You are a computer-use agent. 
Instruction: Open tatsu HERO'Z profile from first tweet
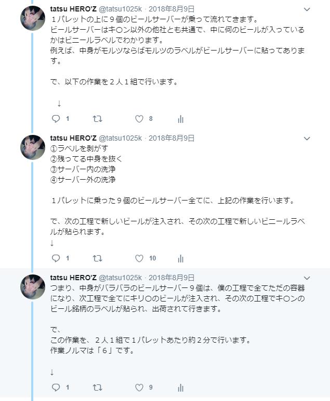tap(73, 9)
